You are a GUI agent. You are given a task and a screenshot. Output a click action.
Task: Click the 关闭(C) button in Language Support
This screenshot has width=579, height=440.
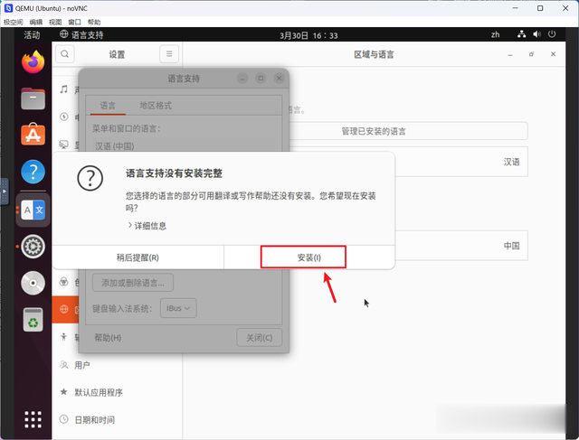(x=260, y=338)
